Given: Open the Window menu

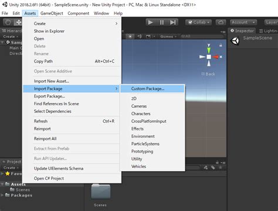Looking at the screenshot, I should pyautogui.click(x=101, y=13).
